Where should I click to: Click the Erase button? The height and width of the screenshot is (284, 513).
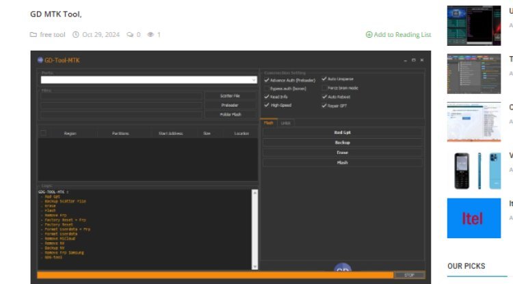(342, 153)
